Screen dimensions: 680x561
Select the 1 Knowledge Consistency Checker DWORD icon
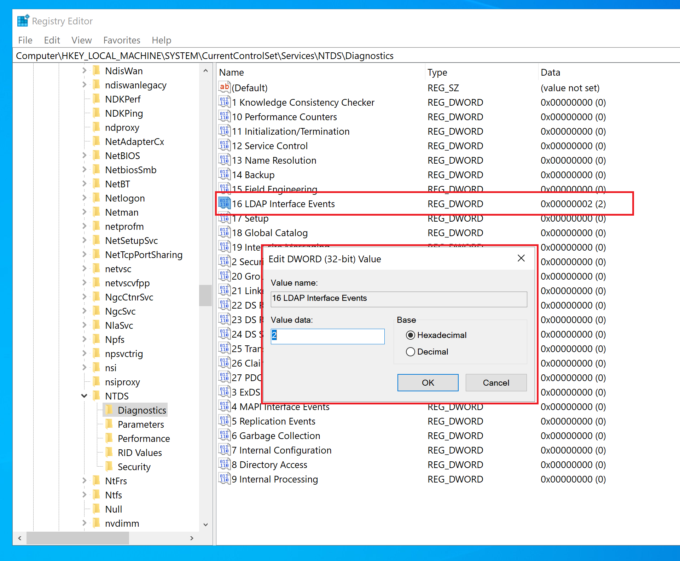pyautogui.click(x=225, y=102)
